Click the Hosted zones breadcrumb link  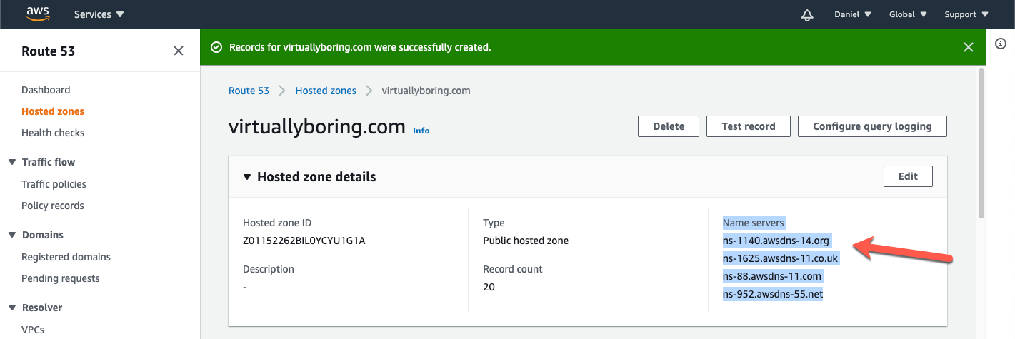(326, 91)
